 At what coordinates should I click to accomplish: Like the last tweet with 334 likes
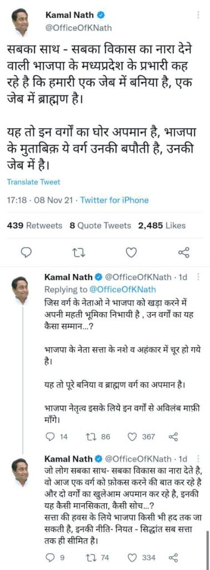(x=142, y=558)
